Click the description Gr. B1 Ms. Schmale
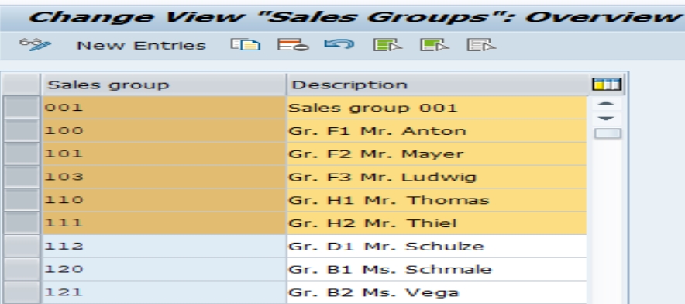Screen dimensions: 685x304 point(390,269)
